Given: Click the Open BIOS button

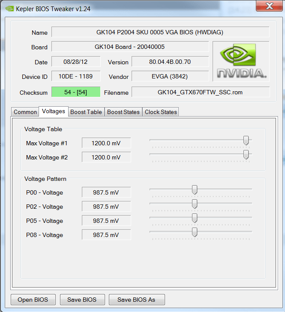Looking at the screenshot, I should [33, 300].
